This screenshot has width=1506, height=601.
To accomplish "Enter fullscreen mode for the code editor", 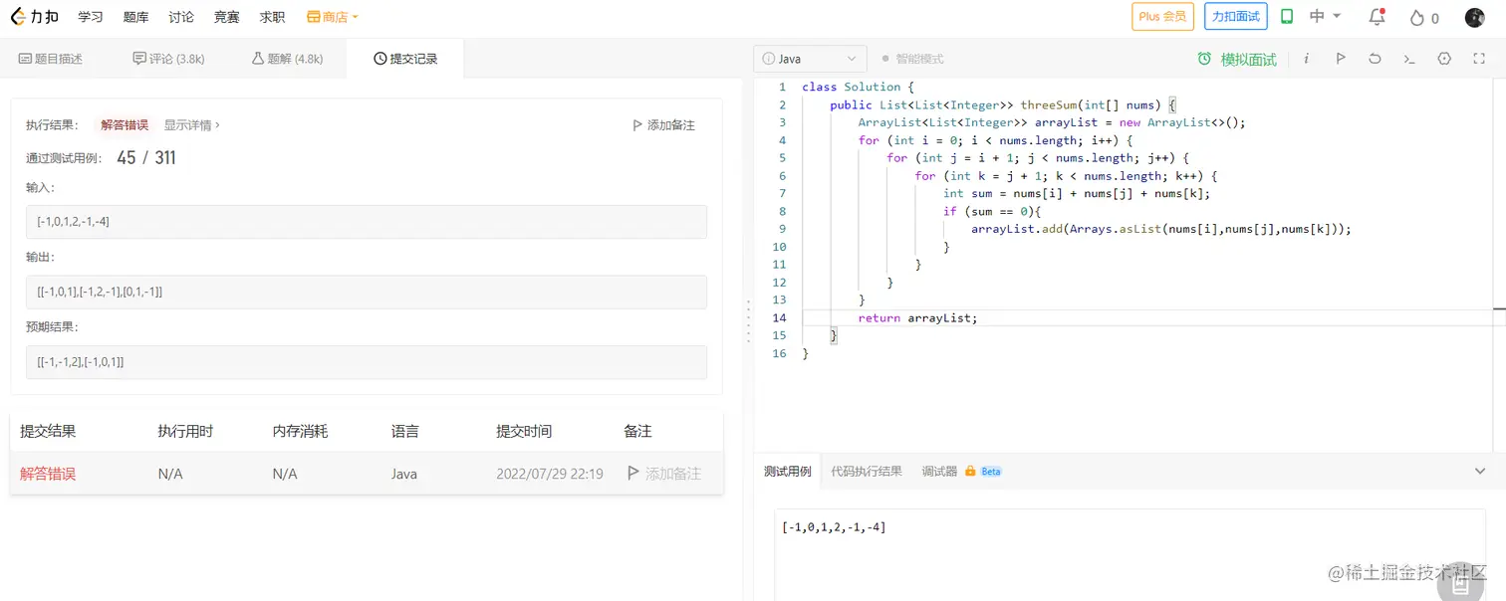I will tap(1480, 59).
